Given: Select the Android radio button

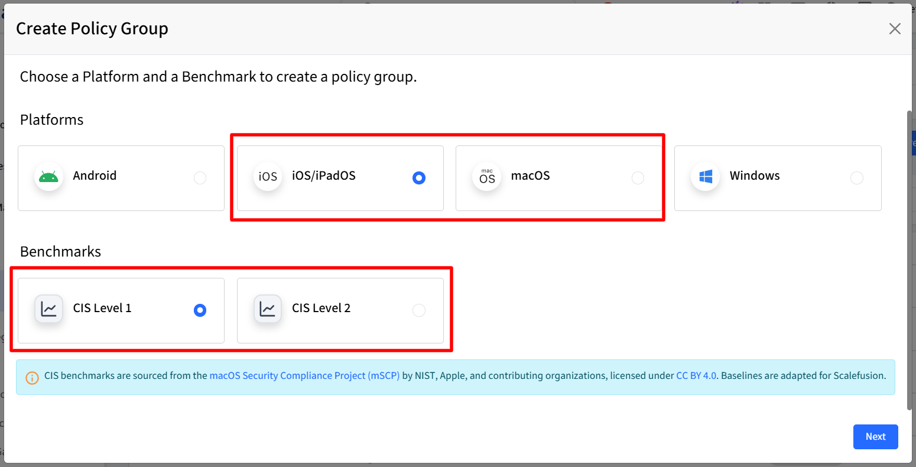Looking at the screenshot, I should pos(200,178).
